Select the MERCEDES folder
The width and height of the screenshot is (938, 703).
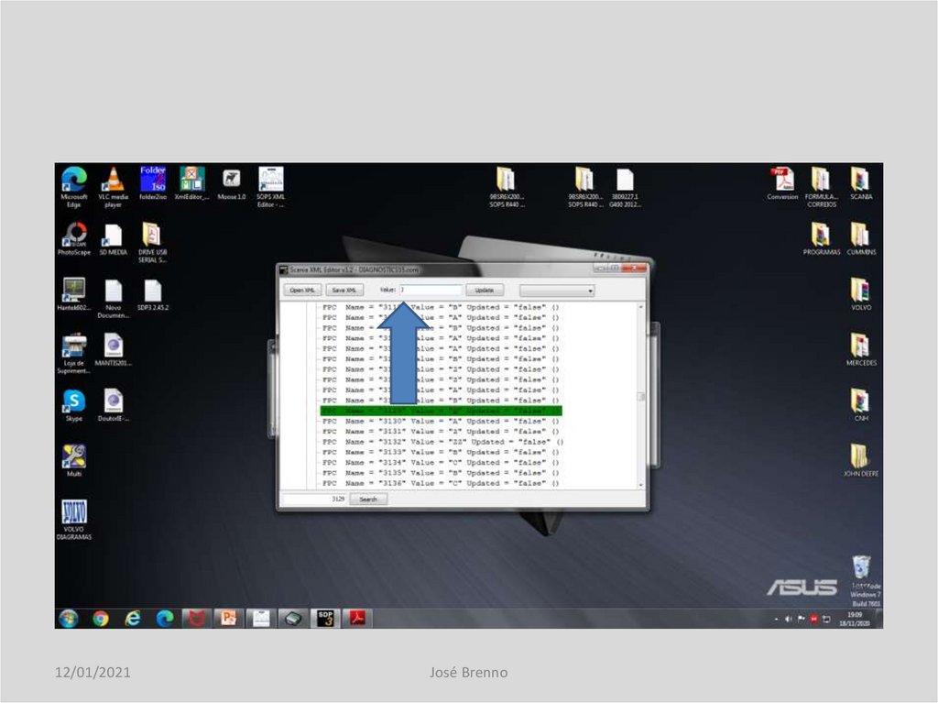[861, 349]
